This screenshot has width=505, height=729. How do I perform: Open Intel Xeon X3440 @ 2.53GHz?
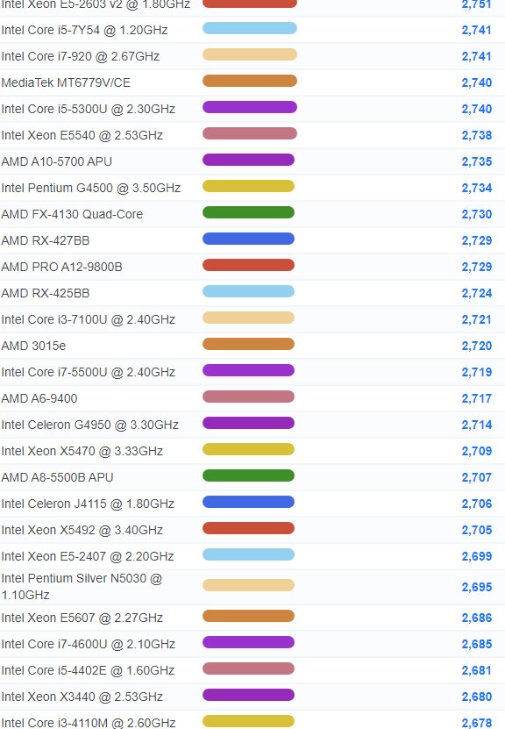82,697
